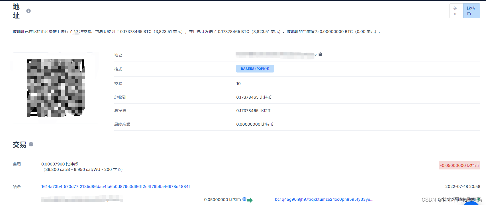Click green arrow icon in transaction row
This screenshot has height=205, width=486.
(x=250, y=200)
